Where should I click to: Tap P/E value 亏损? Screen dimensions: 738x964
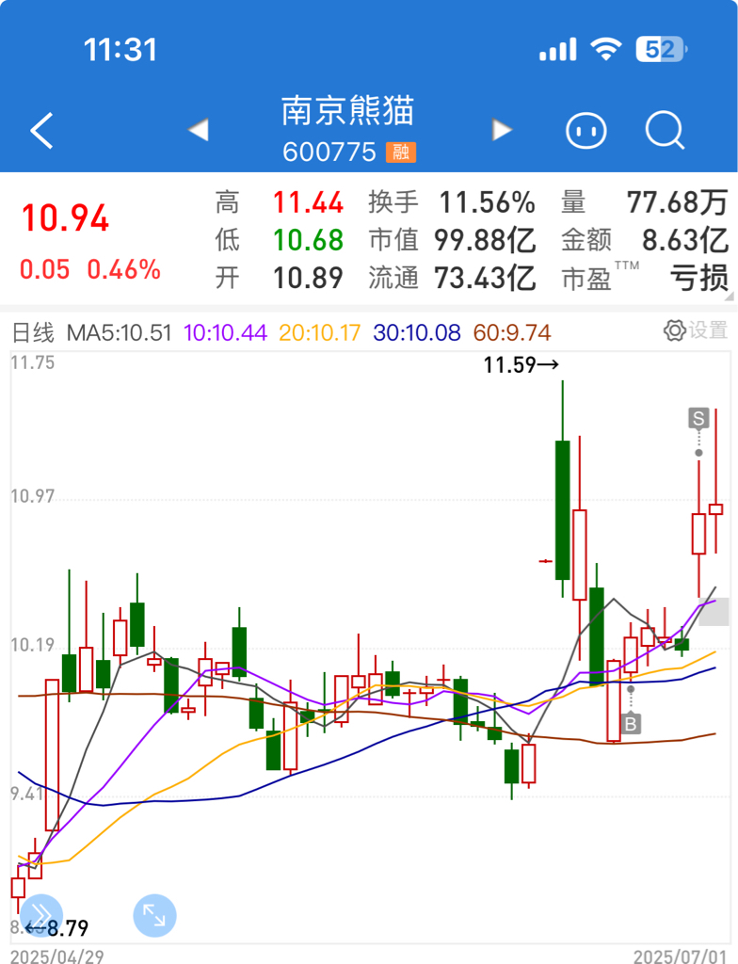pos(699,278)
